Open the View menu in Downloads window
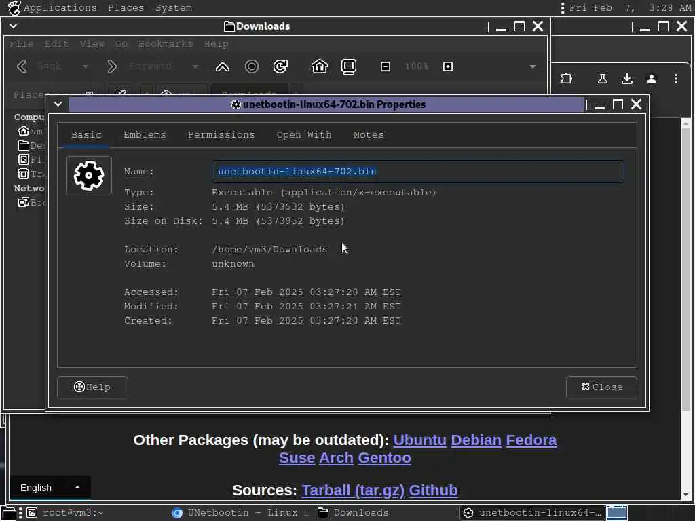This screenshot has width=695, height=521. tap(92, 44)
